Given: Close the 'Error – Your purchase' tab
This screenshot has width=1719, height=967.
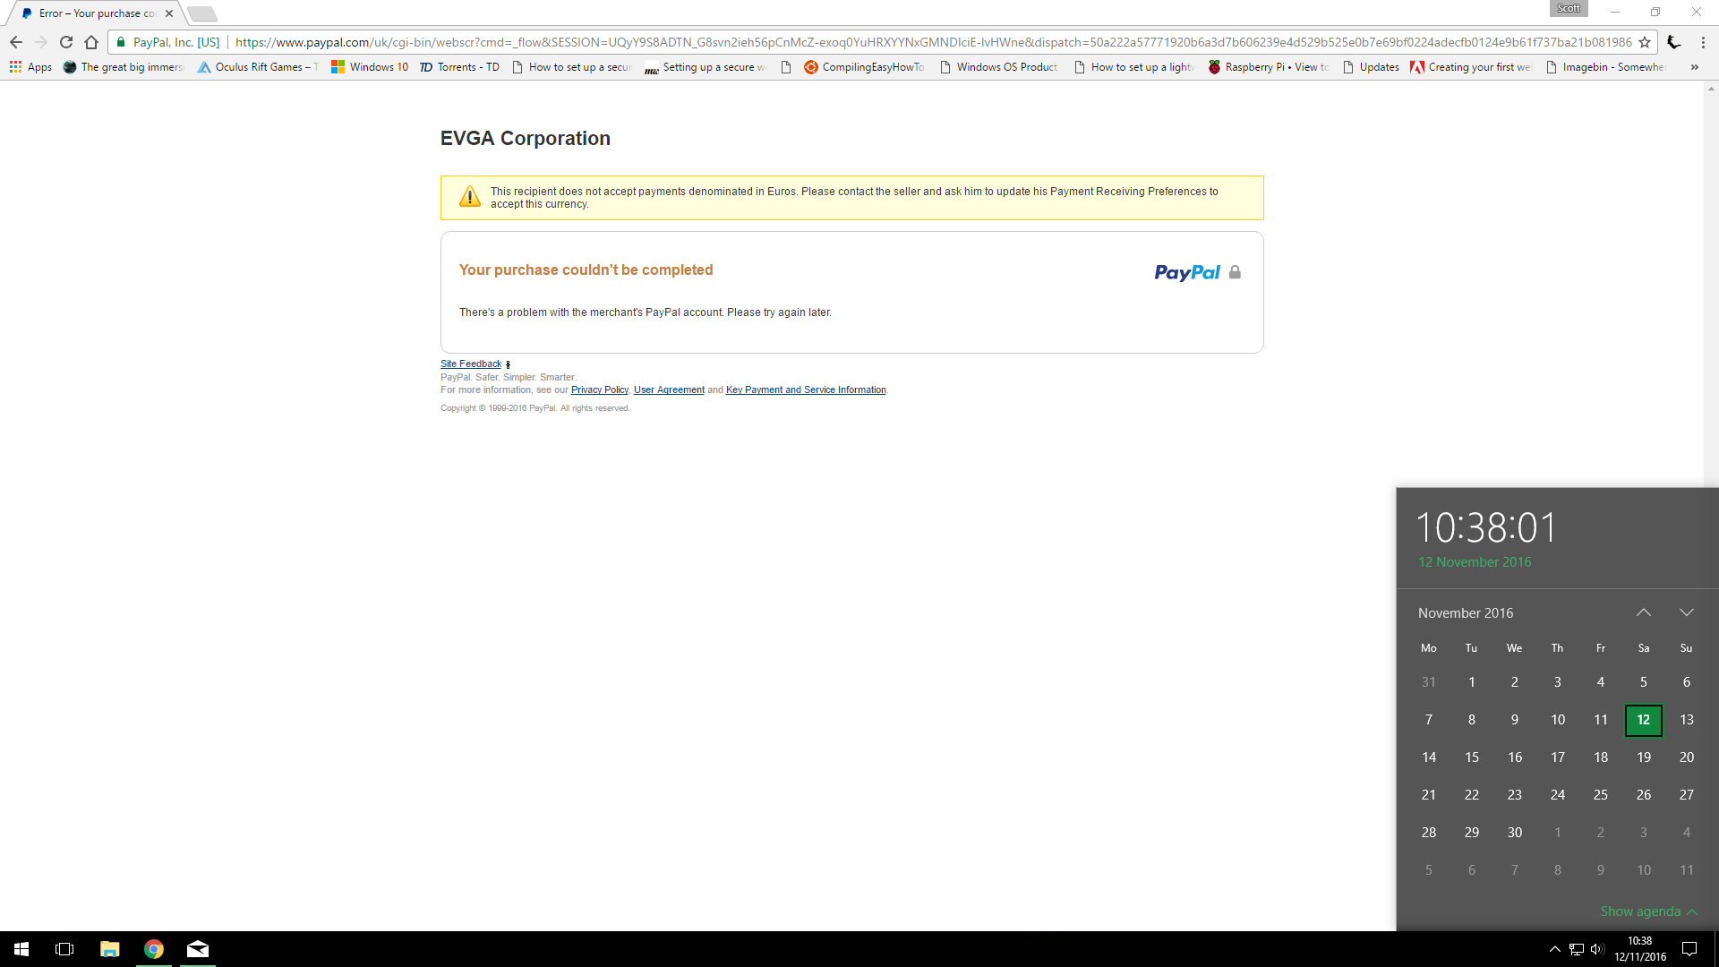Looking at the screenshot, I should click(x=169, y=13).
